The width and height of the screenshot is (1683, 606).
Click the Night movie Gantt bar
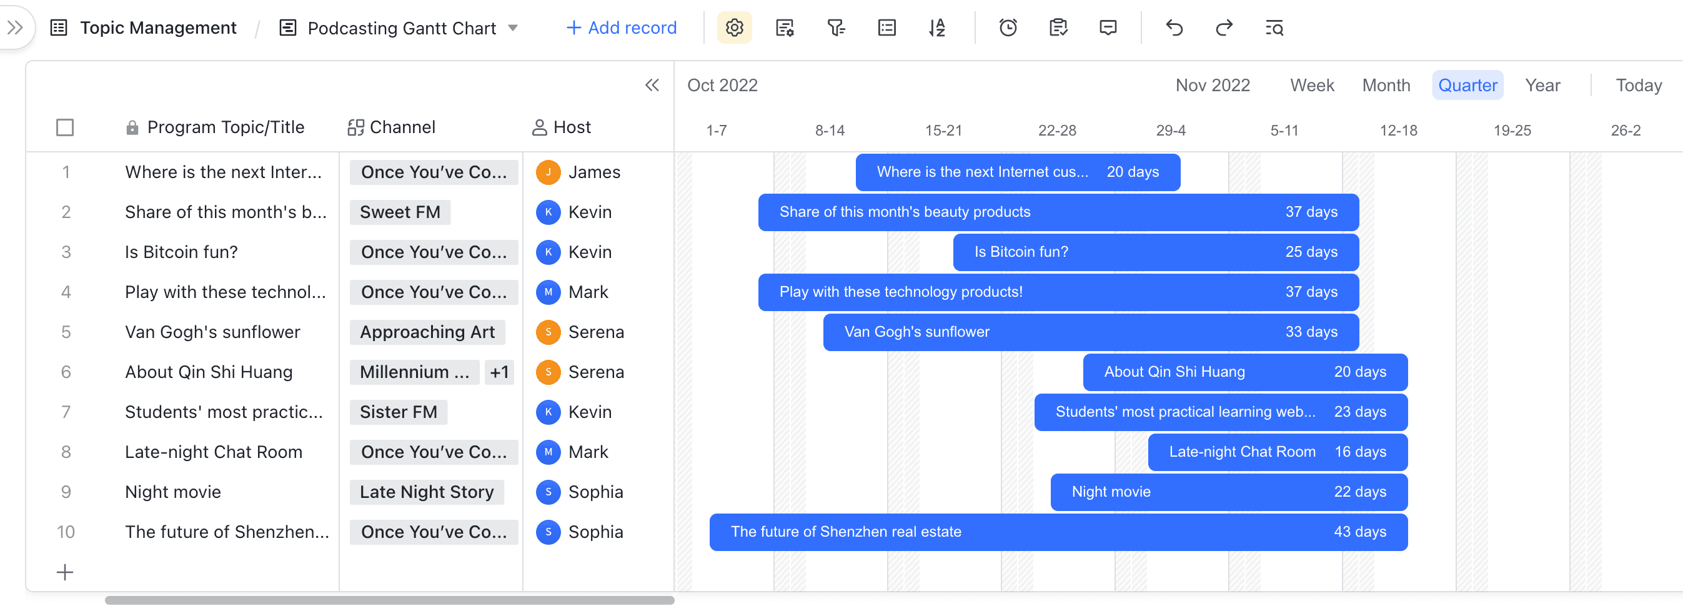pyautogui.click(x=1228, y=492)
